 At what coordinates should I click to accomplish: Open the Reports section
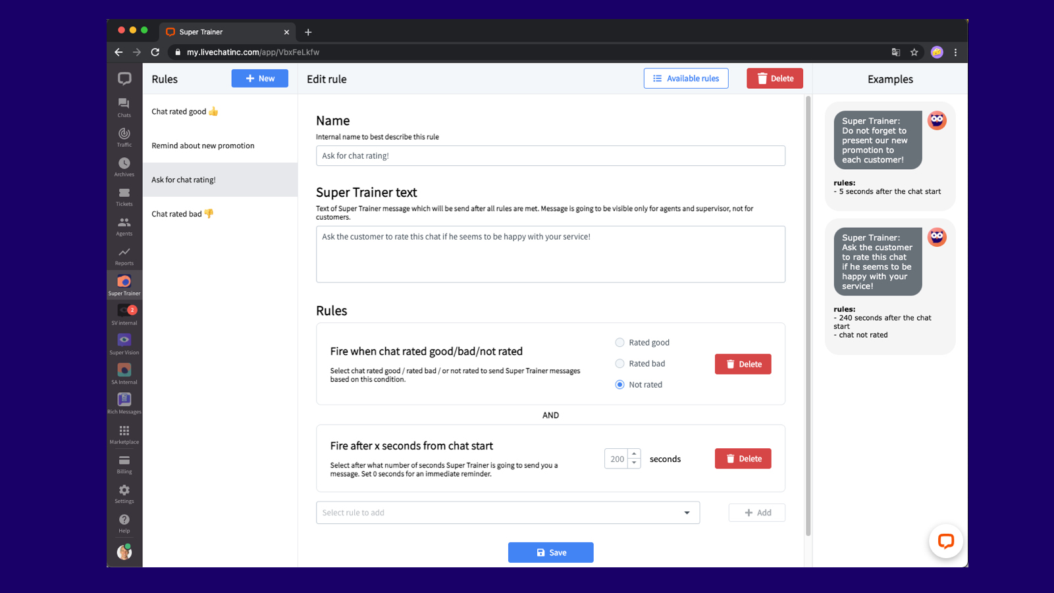pos(124,256)
